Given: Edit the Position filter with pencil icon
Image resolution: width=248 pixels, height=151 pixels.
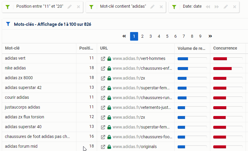Looking at the screenshot, I should tap(69, 7).
